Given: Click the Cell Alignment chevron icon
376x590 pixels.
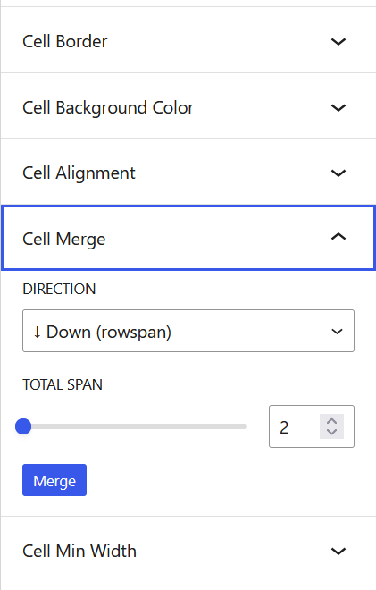Looking at the screenshot, I should (x=338, y=173).
